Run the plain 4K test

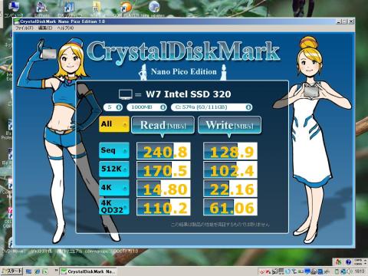(114, 188)
